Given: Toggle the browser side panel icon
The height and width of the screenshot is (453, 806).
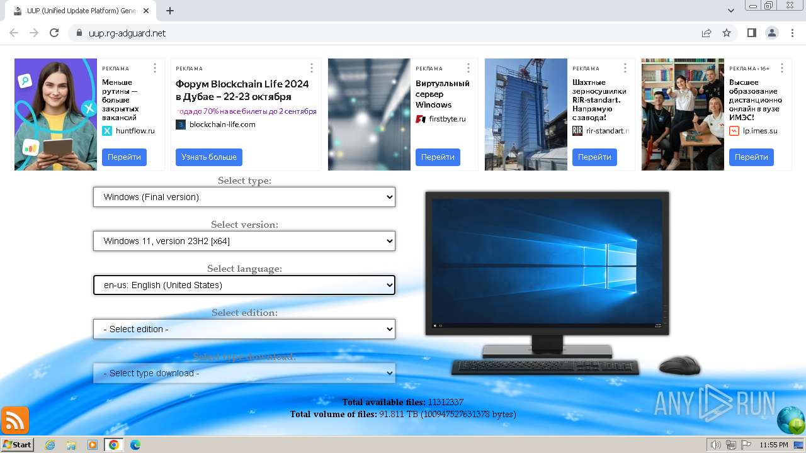Looking at the screenshot, I should [x=751, y=33].
